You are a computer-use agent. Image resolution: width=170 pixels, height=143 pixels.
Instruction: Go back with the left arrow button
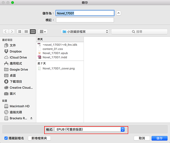click(x=6, y=32)
